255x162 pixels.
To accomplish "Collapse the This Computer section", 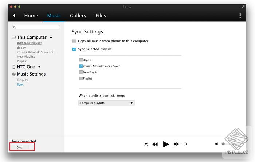I will (51, 37).
